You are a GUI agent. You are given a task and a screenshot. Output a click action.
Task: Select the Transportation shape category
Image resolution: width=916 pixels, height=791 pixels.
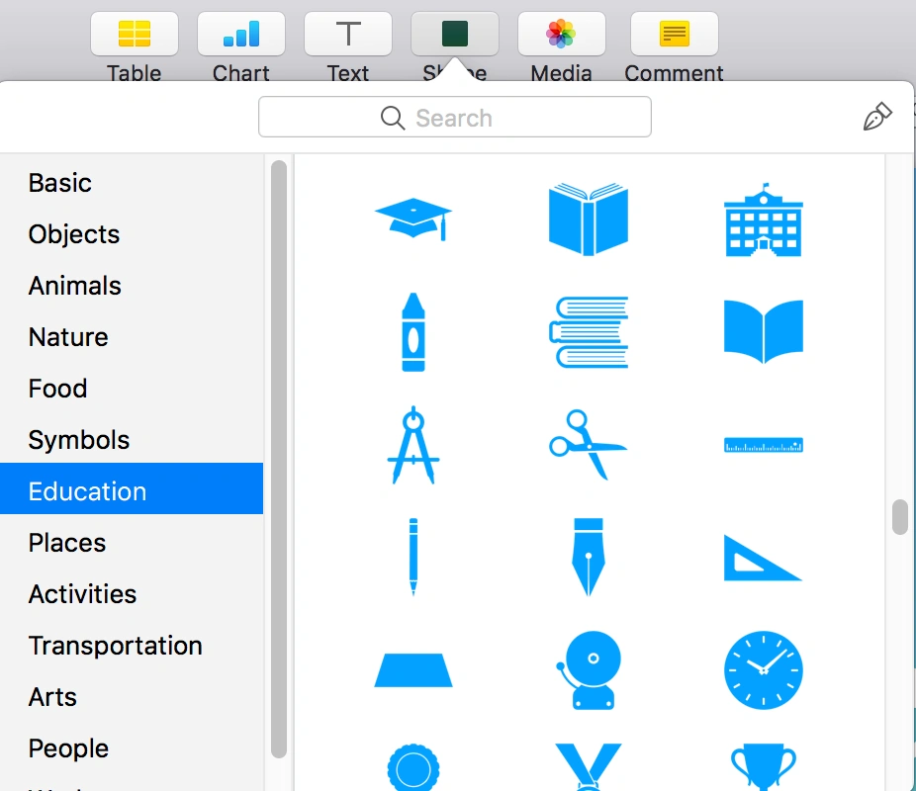132,645
